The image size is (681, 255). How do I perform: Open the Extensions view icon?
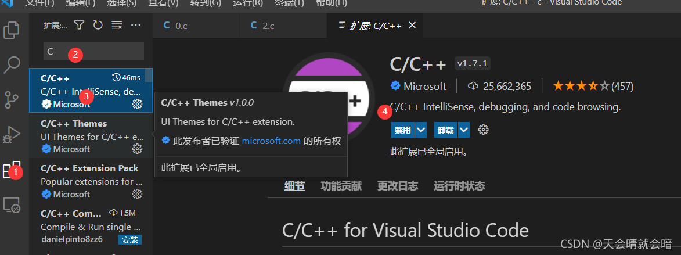coord(12,170)
